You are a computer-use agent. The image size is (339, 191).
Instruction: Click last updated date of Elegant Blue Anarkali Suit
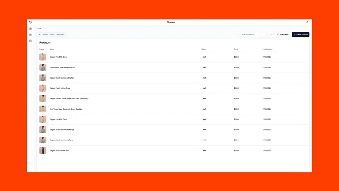pyautogui.click(x=267, y=151)
